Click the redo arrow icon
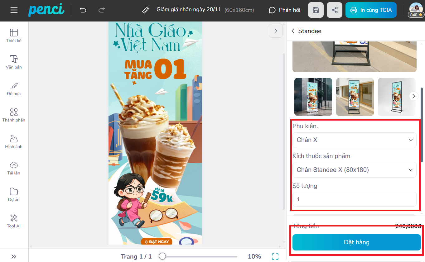The image size is (425, 262). (x=102, y=10)
